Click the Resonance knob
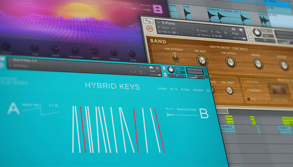Viewport: 293px width, 167px height. 75,50
